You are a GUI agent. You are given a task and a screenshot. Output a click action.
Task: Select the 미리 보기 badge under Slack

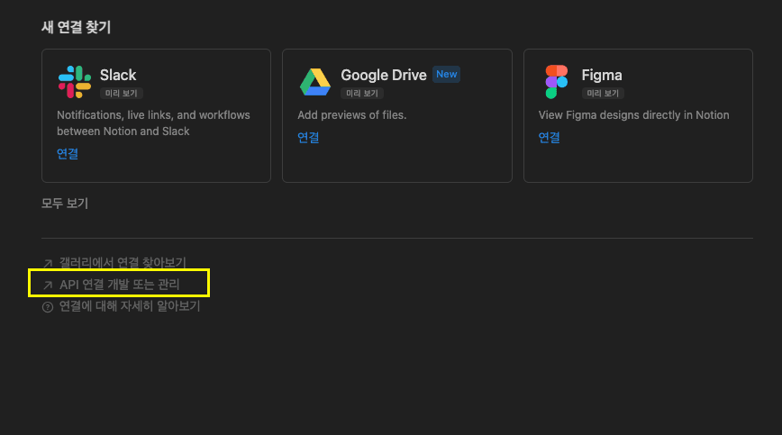[x=121, y=93]
